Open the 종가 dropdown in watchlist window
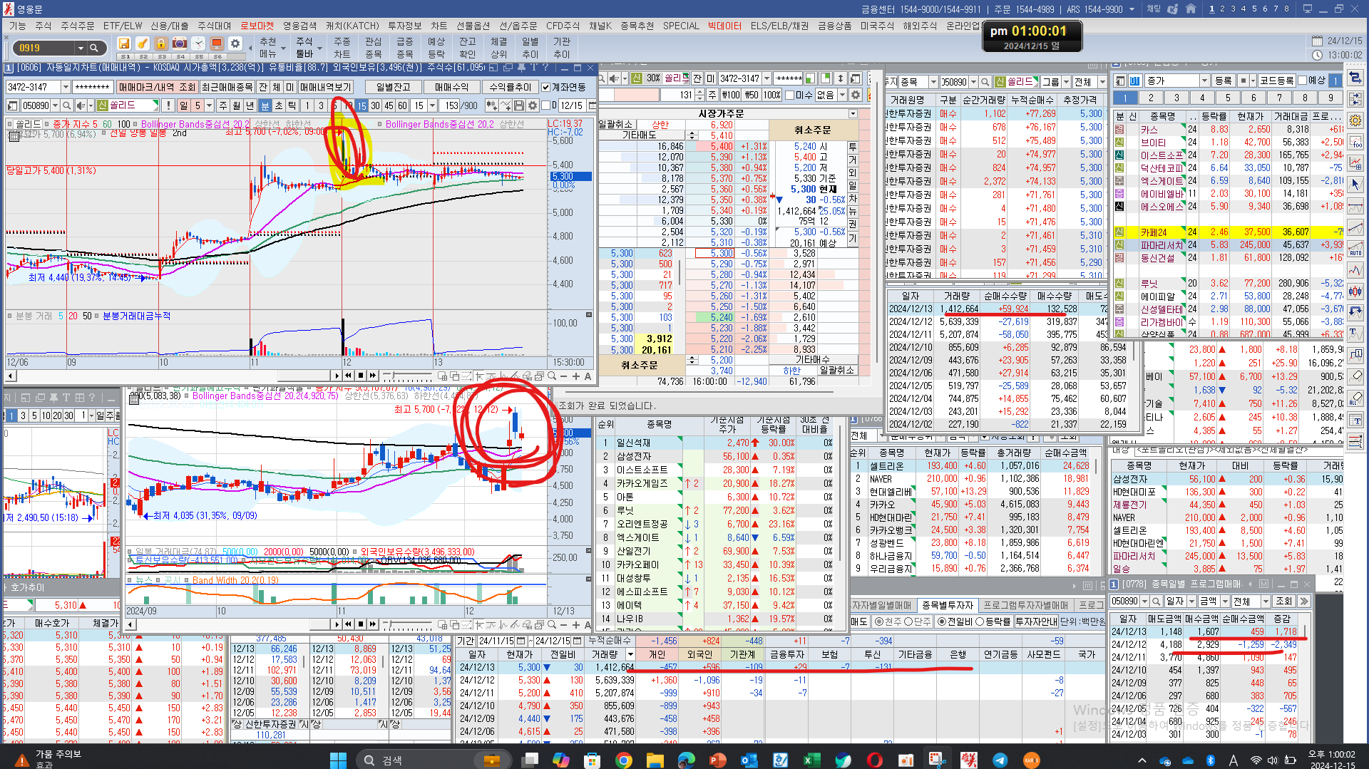Screen dimensions: 1369x769 (x=1204, y=81)
